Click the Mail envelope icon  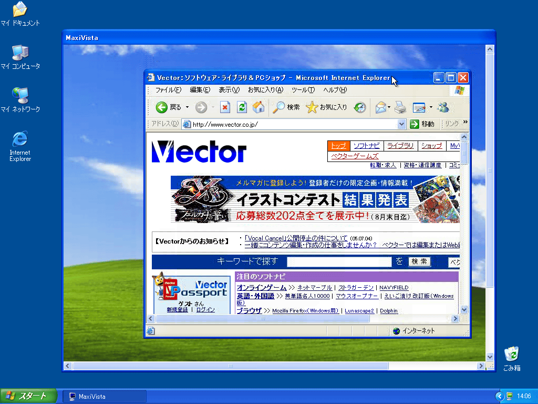click(x=381, y=107)
